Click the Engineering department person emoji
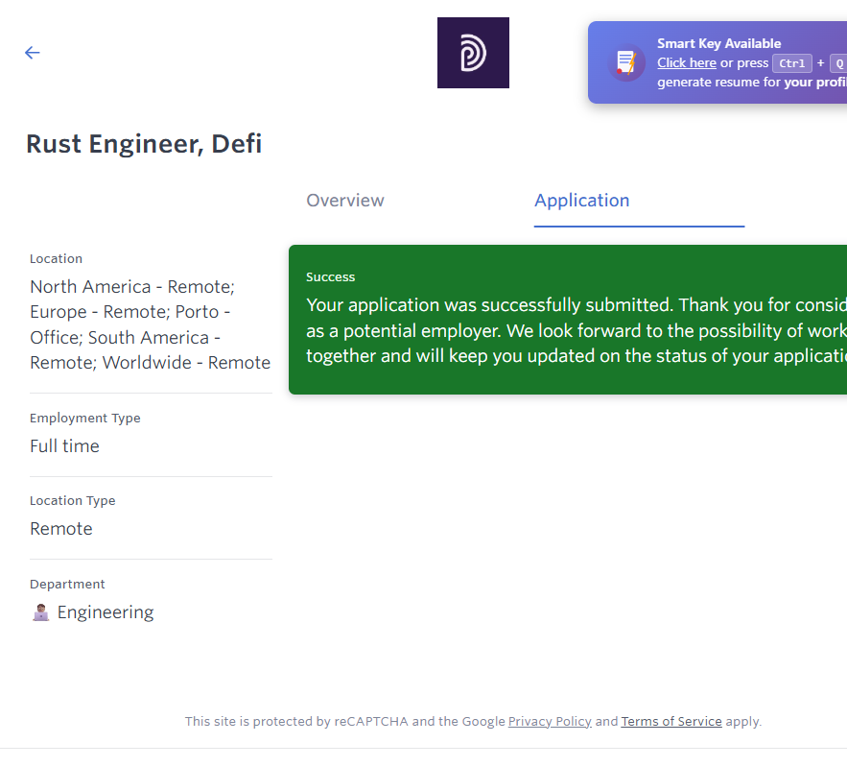This screenshot has height=767, width=847. (x=40, y=612)
